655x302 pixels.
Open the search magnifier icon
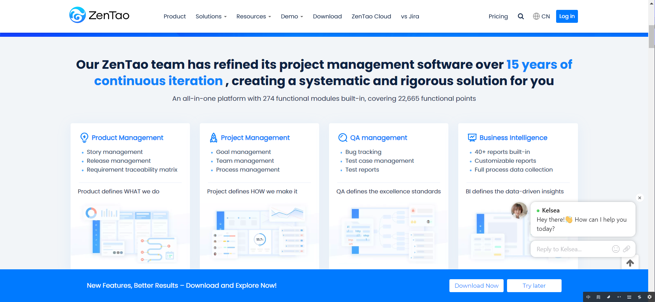521,16
